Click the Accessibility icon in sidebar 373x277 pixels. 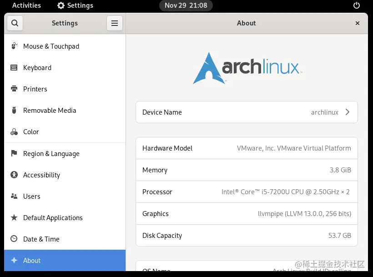(14, 175)
